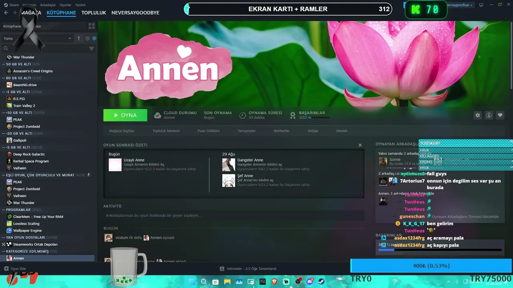Switch to the KÜTÜPHANE tab

coord(61,13)
